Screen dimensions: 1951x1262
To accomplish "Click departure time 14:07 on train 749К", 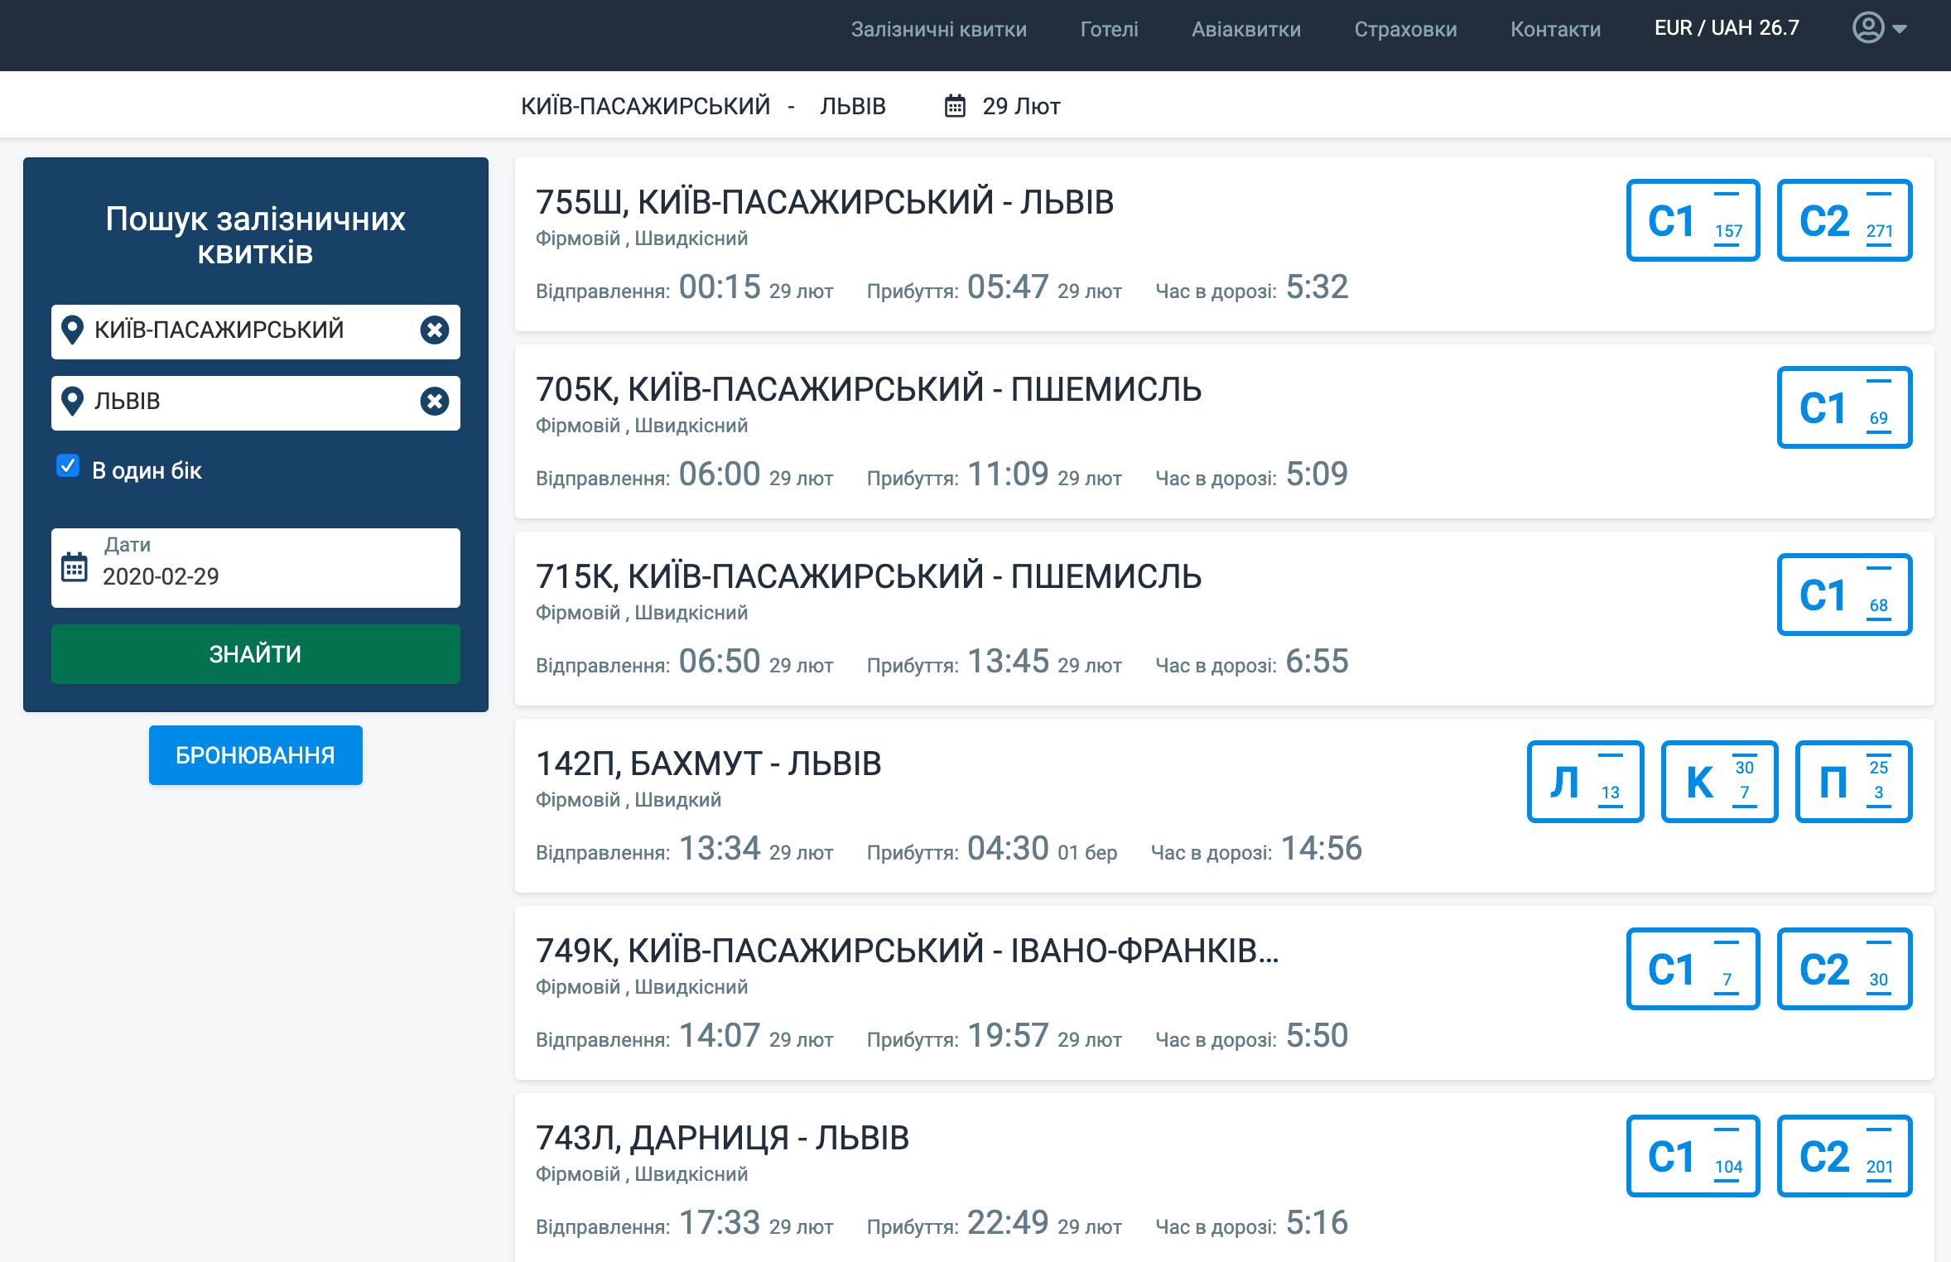I will pyautogui.click(x=720, y=1036).
